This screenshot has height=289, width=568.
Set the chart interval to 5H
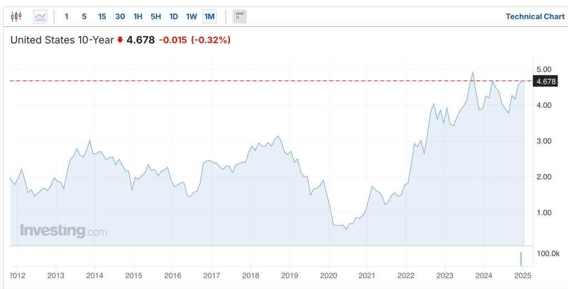click(x=155, y=16)
